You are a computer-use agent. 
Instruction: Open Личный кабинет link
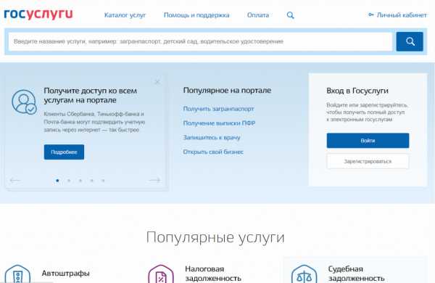[402, 15]
